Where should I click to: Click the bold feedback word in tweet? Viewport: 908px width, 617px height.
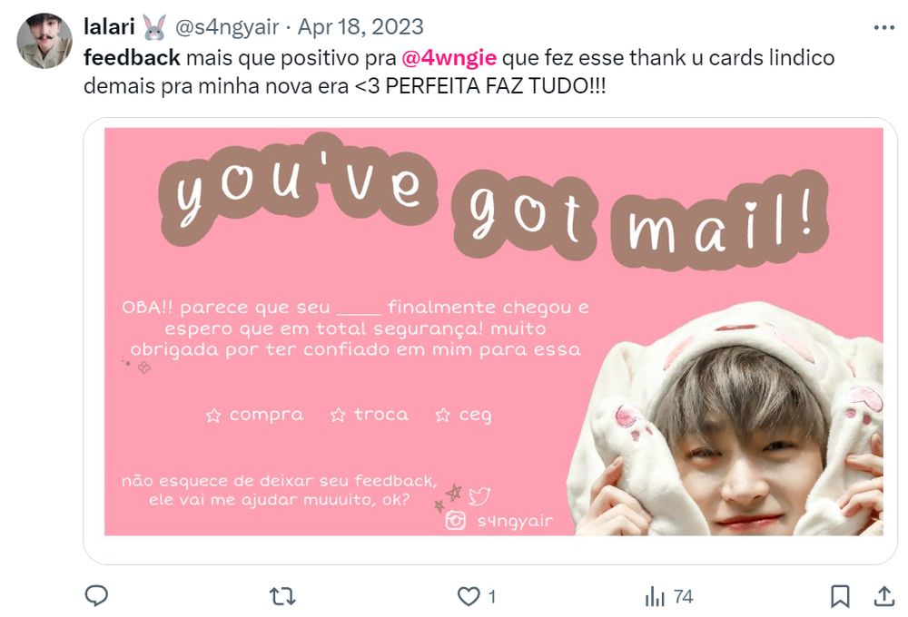[132, 58]
